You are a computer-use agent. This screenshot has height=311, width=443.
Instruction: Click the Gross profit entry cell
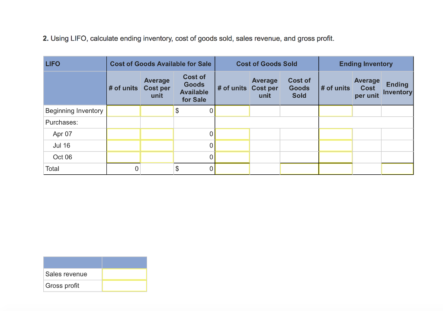pyautogui.click(x=125, y=285)
